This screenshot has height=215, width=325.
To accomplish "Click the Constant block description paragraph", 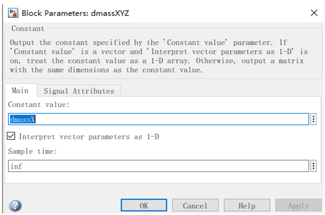I will tap(159, 56).
